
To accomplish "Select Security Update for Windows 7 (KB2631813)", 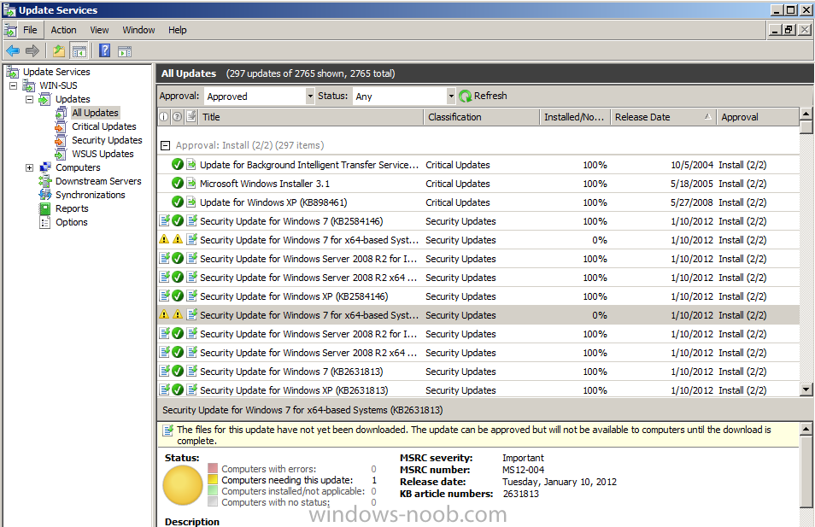I will click(478, 372).
